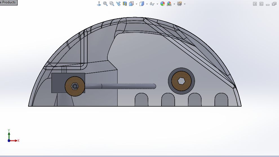This screenshot has width=279, height=157.
Task: Click the X axis of the triad
Action: pyautogui.click(x=14, y=141)
